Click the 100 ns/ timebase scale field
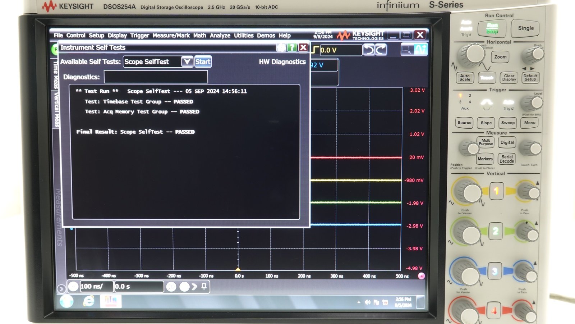 tap(96, 286)
